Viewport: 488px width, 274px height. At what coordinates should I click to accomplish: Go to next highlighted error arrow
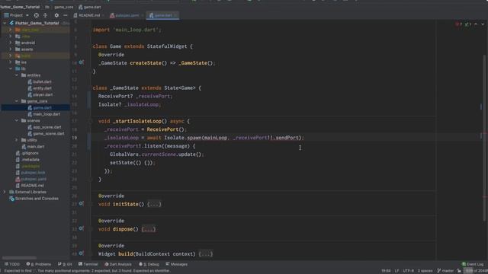[483, 24]
